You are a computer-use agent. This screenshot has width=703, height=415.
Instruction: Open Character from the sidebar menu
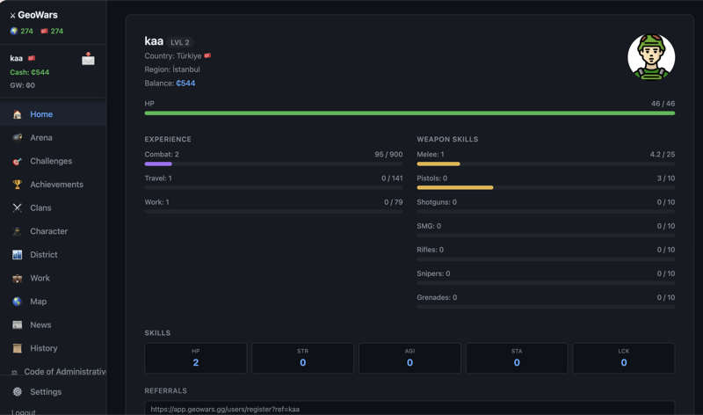pyautogui.click(x=48, y=231)
